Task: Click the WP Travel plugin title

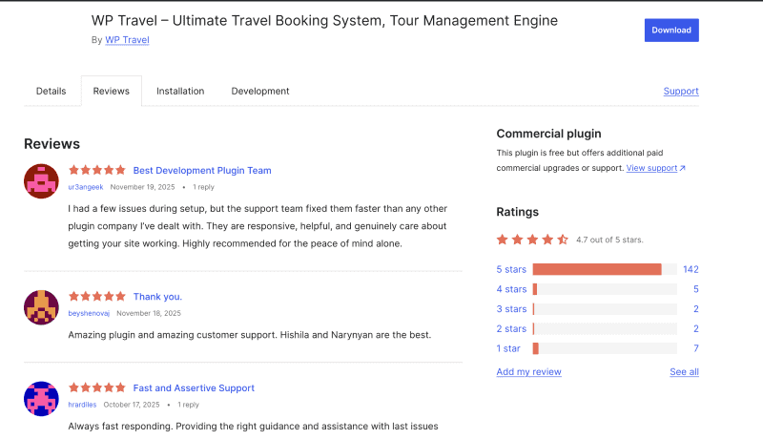Action: click(324, 20)
